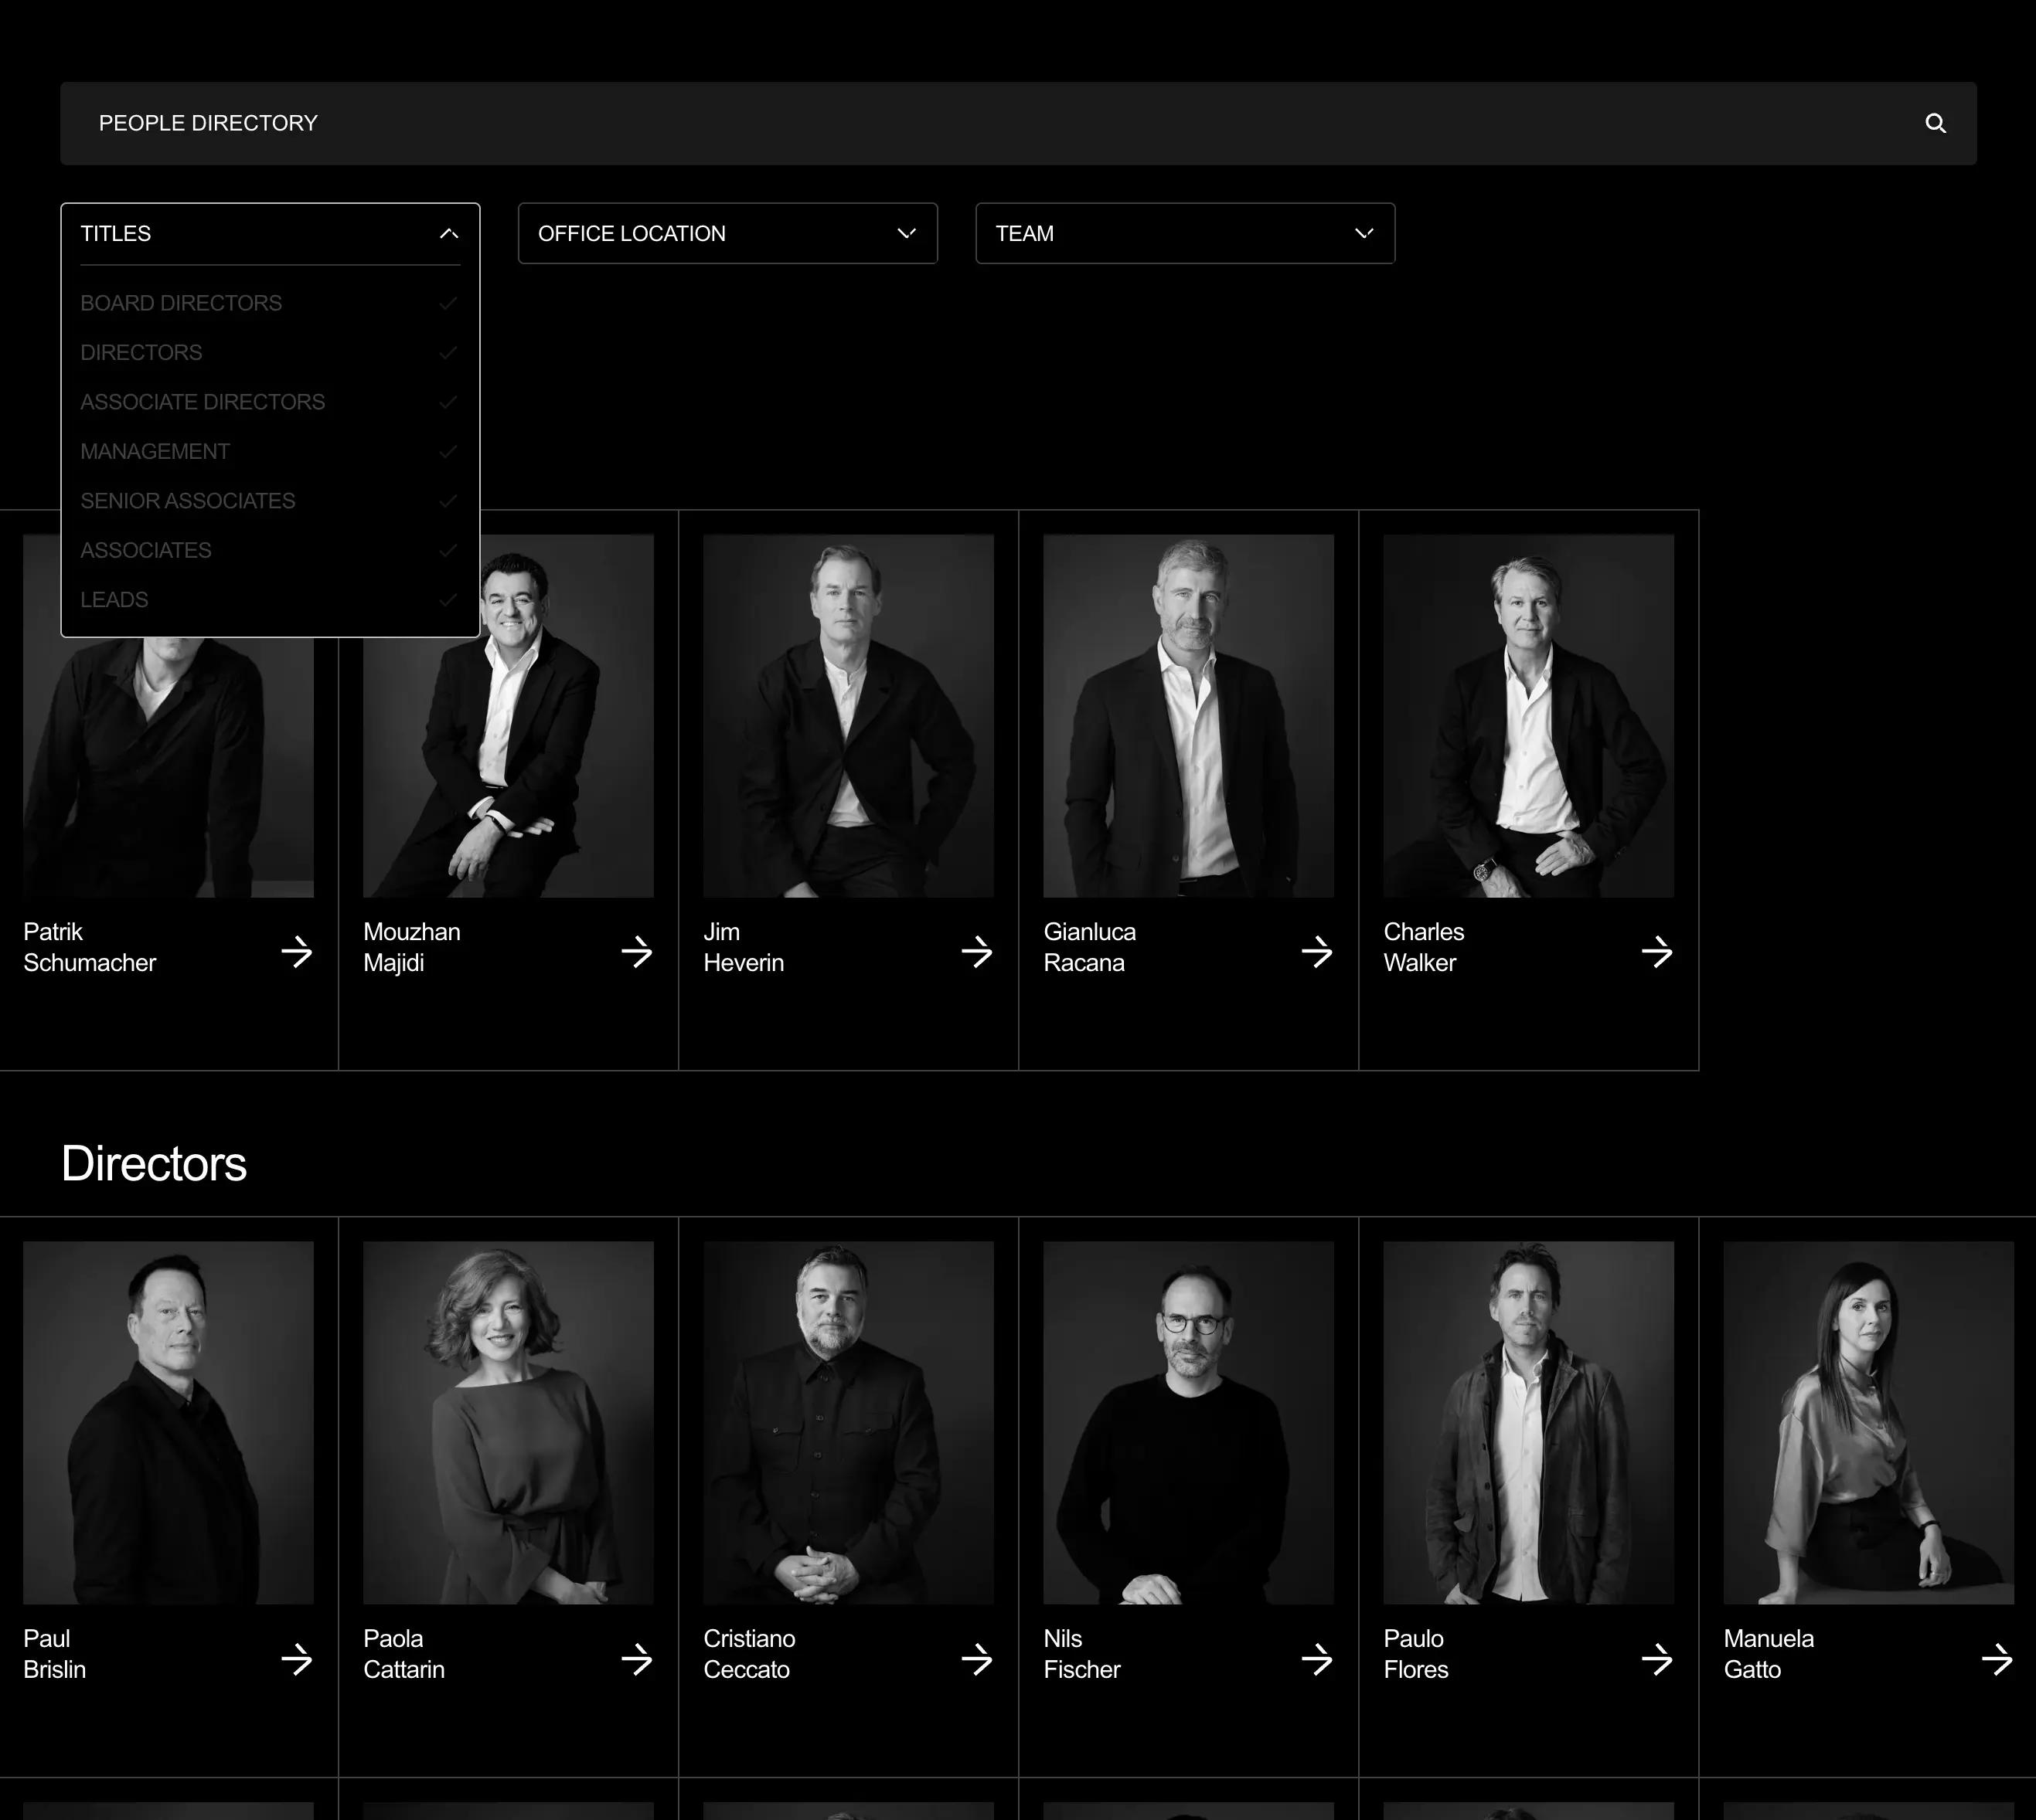Open Jim Heverin's profile arrow
This screenshot has height=1820, width=2036.
click(976, 951)
